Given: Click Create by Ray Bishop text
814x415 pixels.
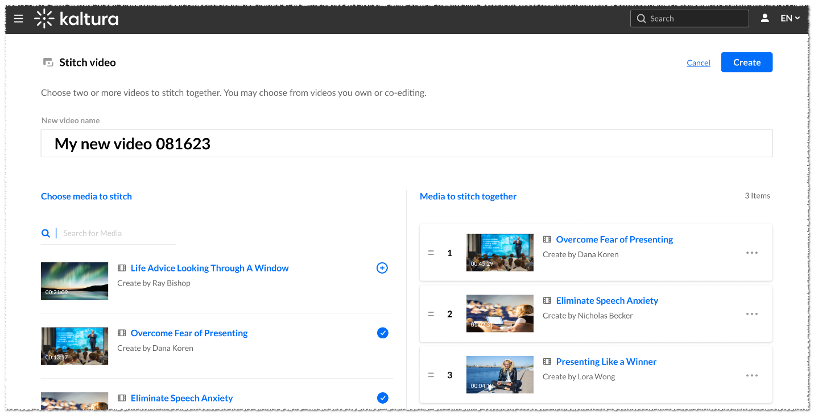Looking at the screenshot, I should [x=154, y=283].
